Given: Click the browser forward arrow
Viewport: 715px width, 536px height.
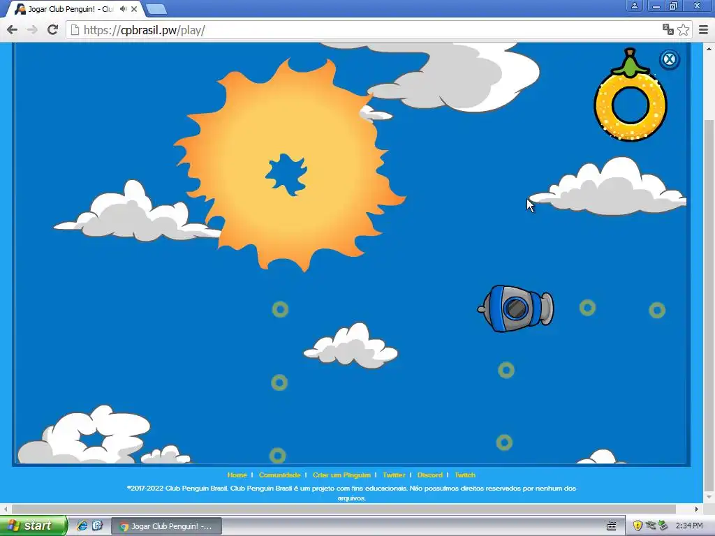Looking at the screenshot, I should 32,30.
